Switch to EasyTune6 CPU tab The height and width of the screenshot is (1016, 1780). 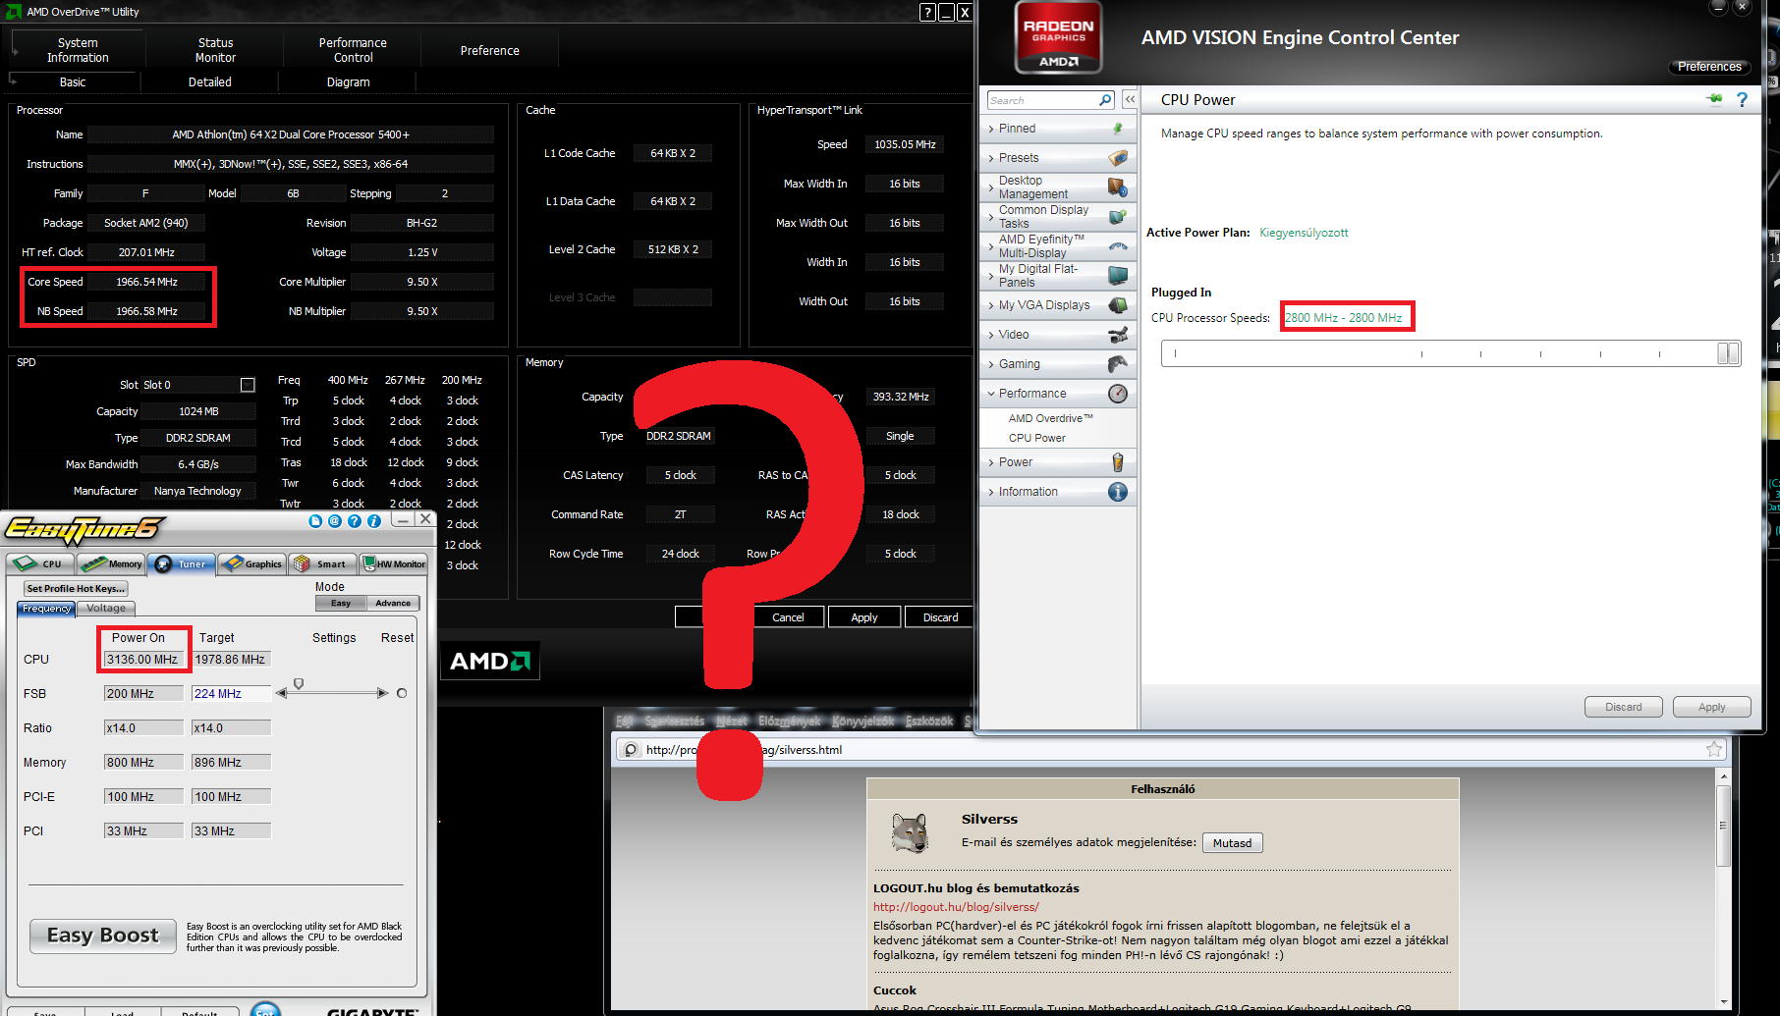pos(39,563)
